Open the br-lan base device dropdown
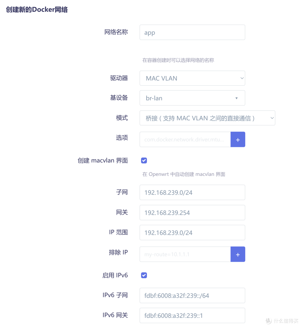Image resolution: width=301 pixels, height=327 pixels. pos(192,98)
